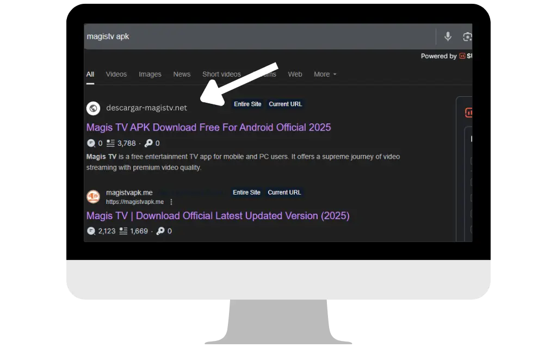Image resolution: width=557 pixels, height=348 pixels.
Task: Click the orange side panel icon
Action: (468, 113)
